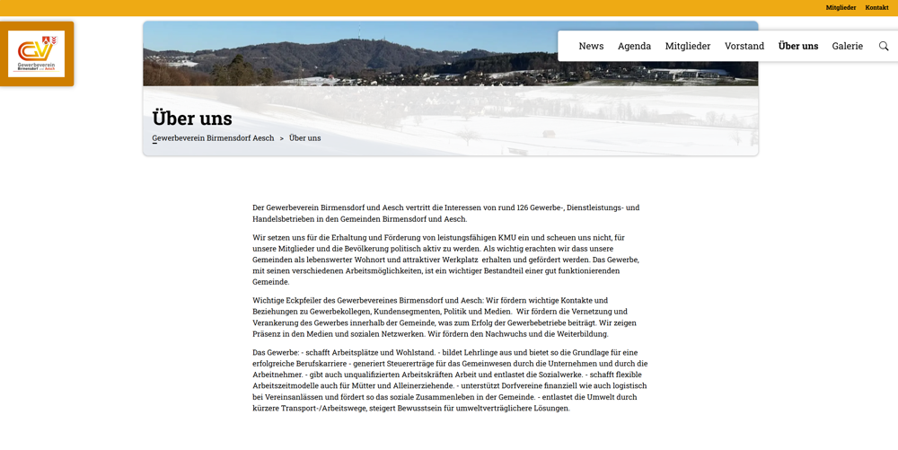The image size is (898, 450).
Task: Select the bold Über uns navigation item
Action: click(797, 46)
